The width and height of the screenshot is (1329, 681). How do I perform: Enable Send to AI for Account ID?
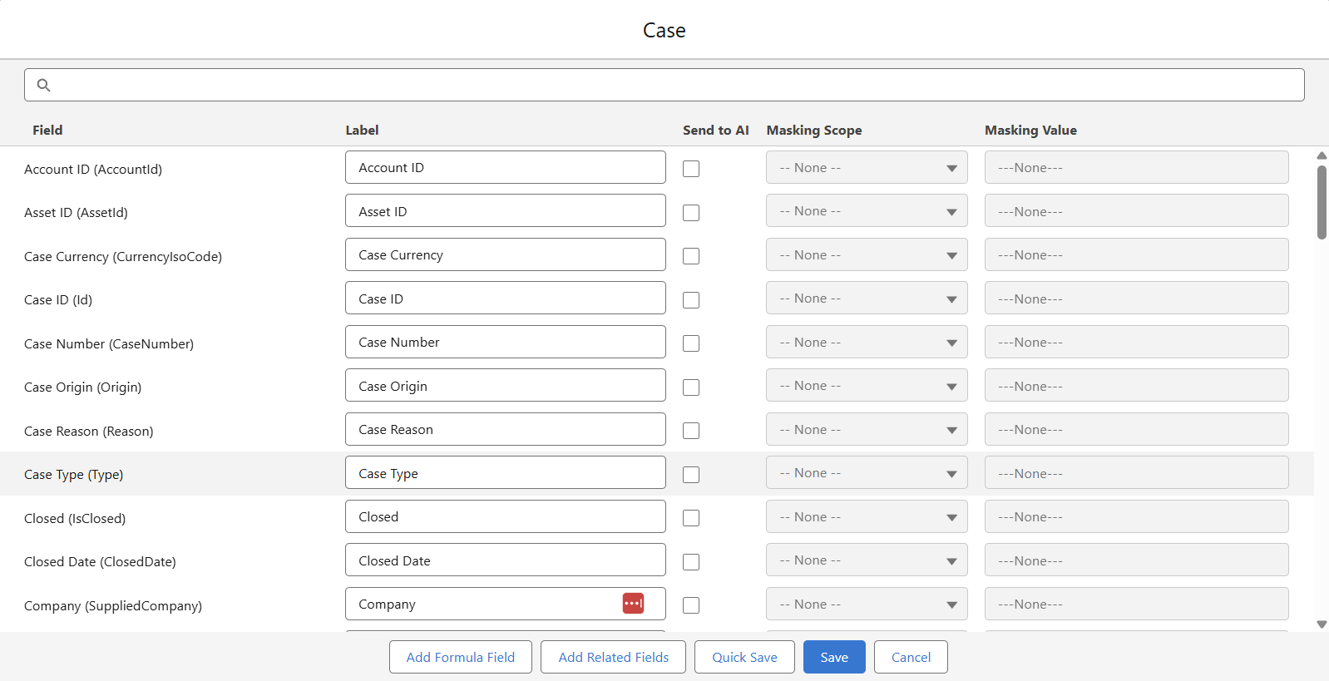click(691, 169)
